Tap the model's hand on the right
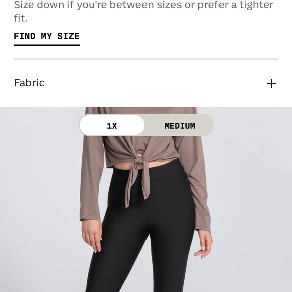This screenshot has width=292, height=292. tap(204, 244)
